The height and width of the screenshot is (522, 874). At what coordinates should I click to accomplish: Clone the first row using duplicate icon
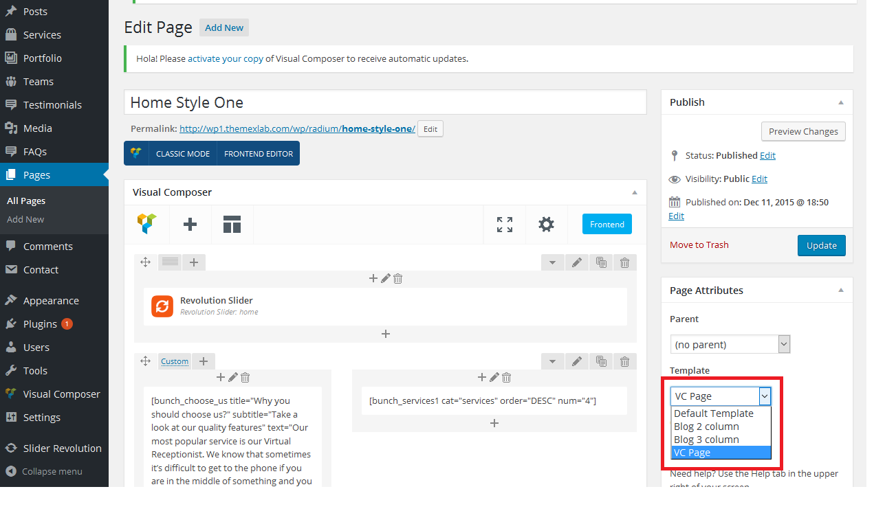(x=601, y=262)
